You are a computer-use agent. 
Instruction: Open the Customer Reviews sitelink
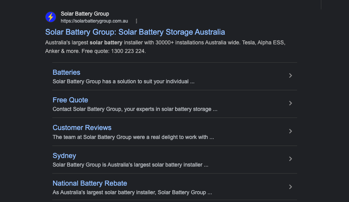coord(82,128)
